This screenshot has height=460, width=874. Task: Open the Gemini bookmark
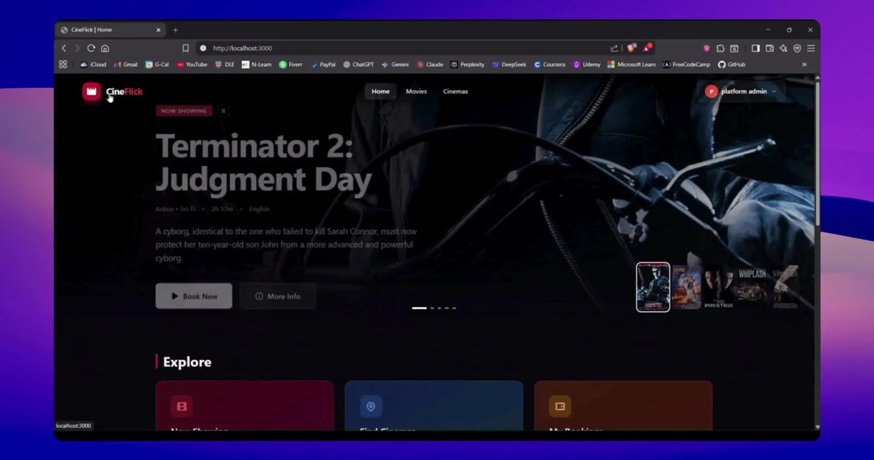pyautogui.click(x=395, y=64)
